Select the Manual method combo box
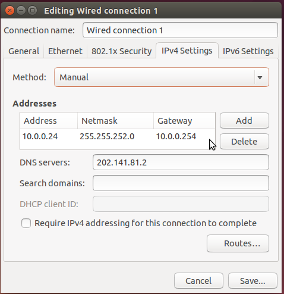This screenshot has height=294, width=284. pyautogui.click(x=162, y=77)
